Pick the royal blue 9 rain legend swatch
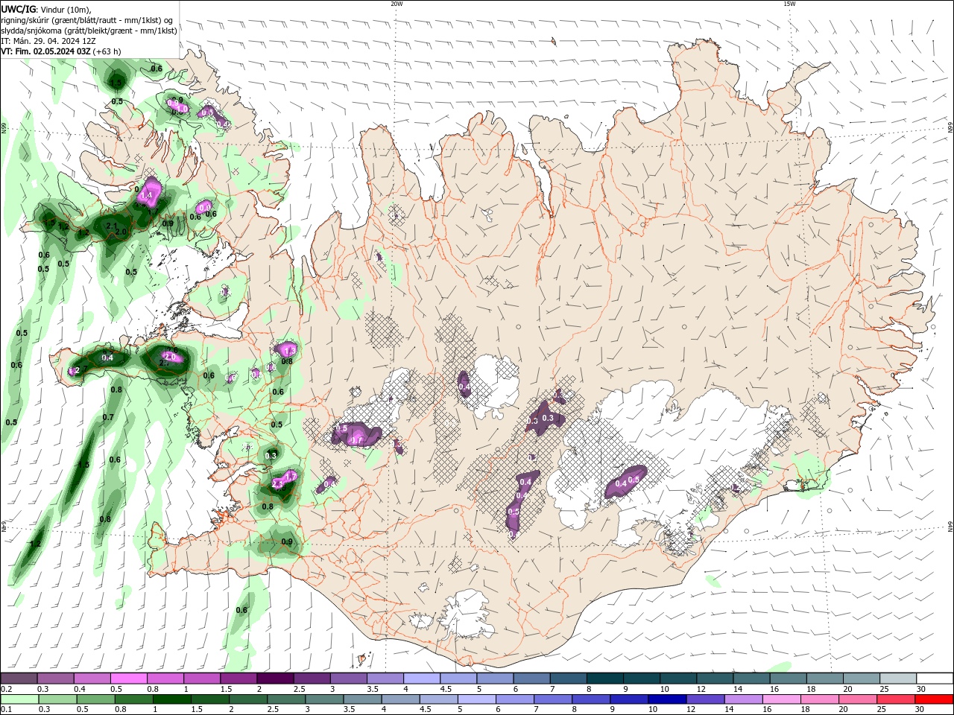 (629, 699)
